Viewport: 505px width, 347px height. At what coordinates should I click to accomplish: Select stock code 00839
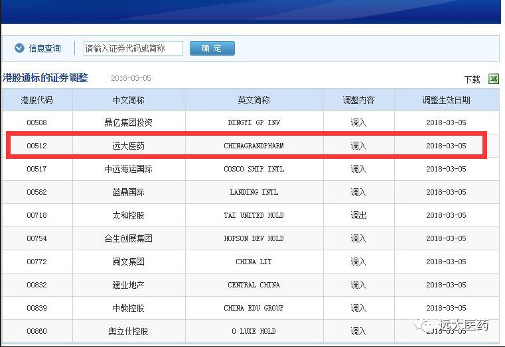point(36,308)
